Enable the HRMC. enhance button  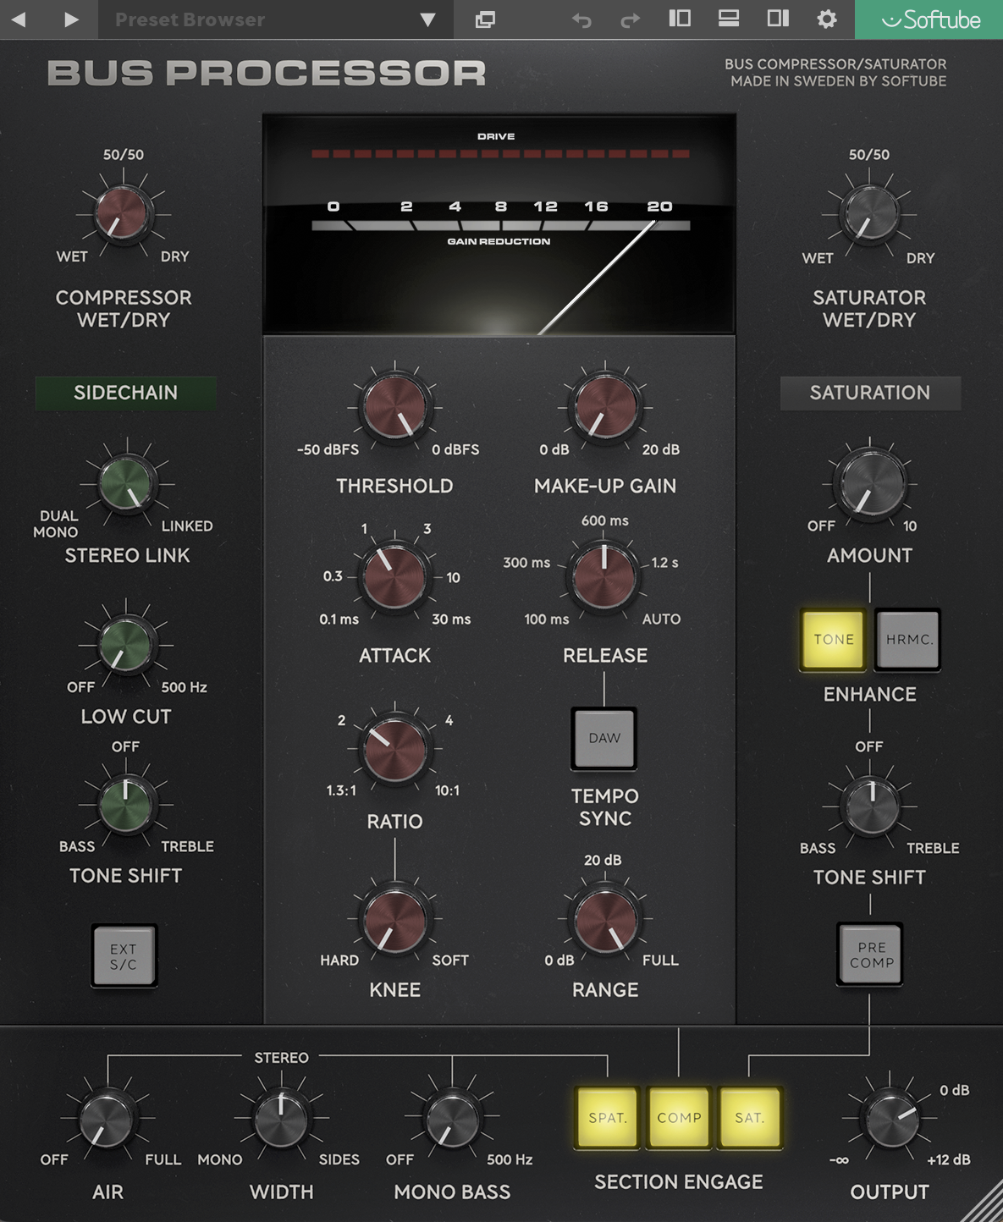pos(908,640)
